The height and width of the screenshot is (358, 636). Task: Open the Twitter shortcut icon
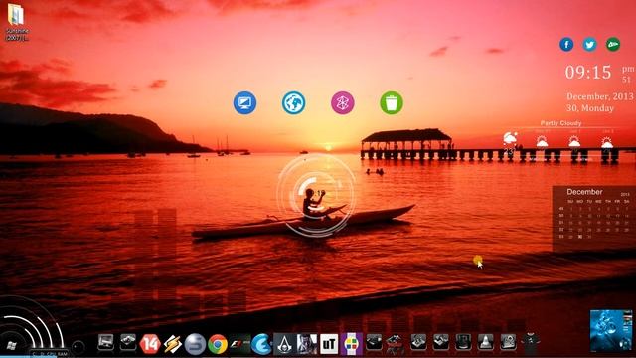point(589,44)
